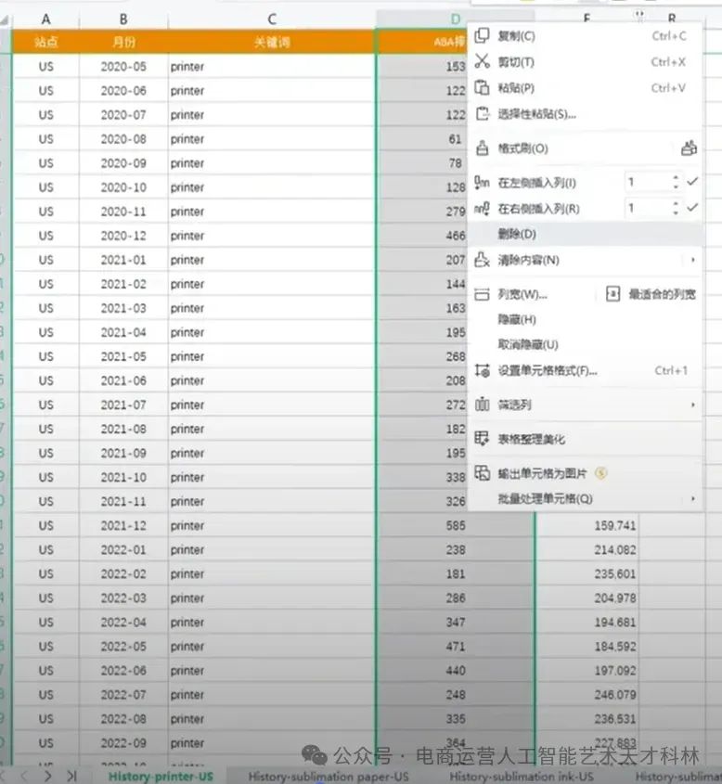
Task: Click the value 184,592 cell
Action: click(x=587, y=646)
